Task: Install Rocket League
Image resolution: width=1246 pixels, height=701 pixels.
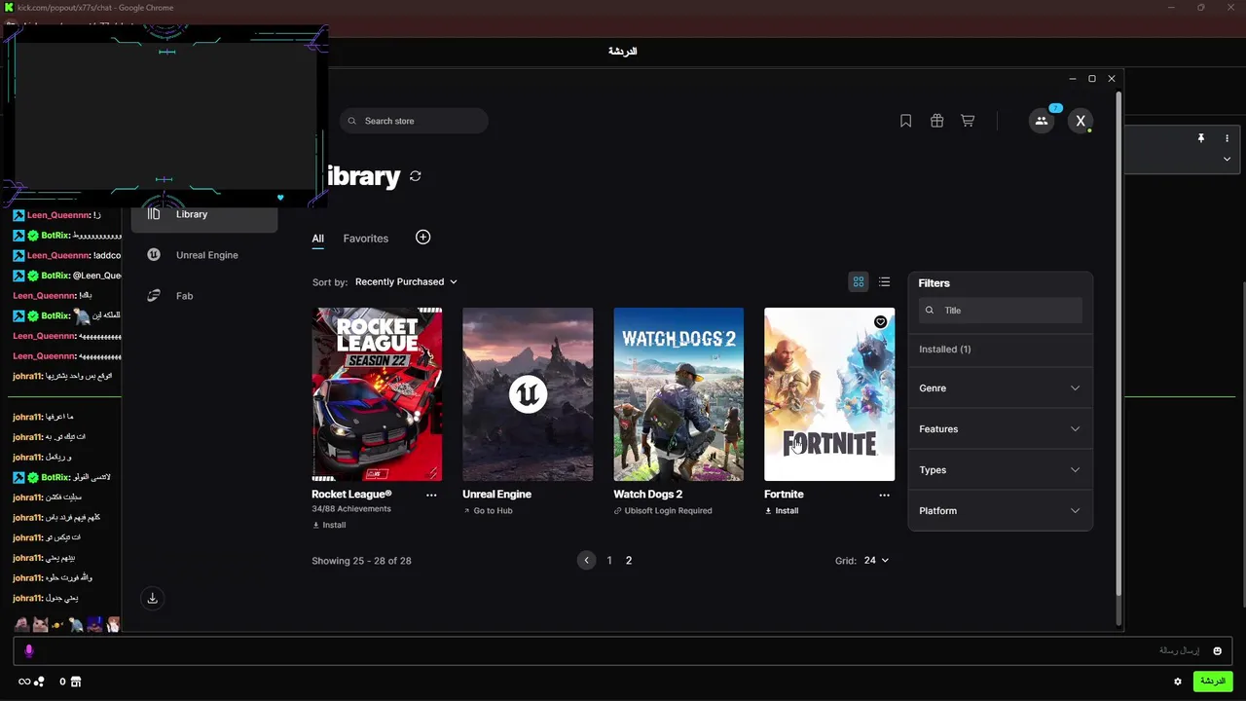Action: [x=329, y=525]
